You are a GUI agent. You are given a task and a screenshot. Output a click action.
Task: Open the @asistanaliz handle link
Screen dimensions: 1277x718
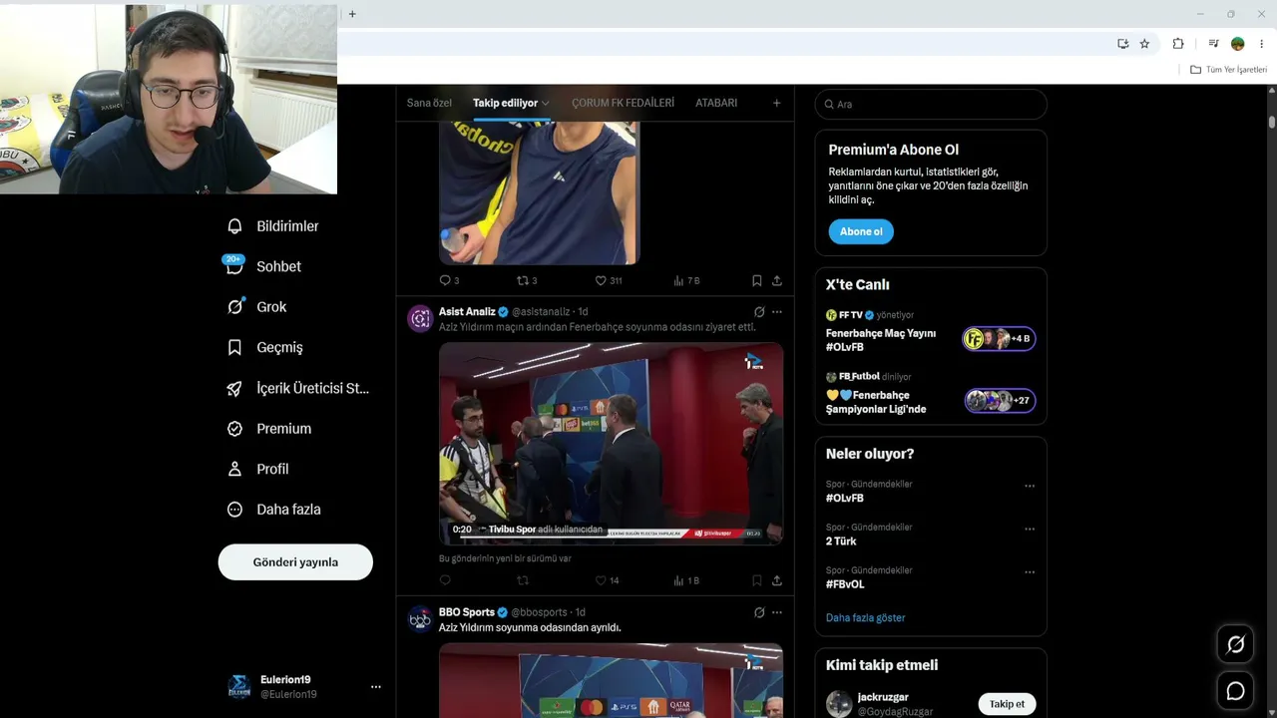click(x=541, y=312)
